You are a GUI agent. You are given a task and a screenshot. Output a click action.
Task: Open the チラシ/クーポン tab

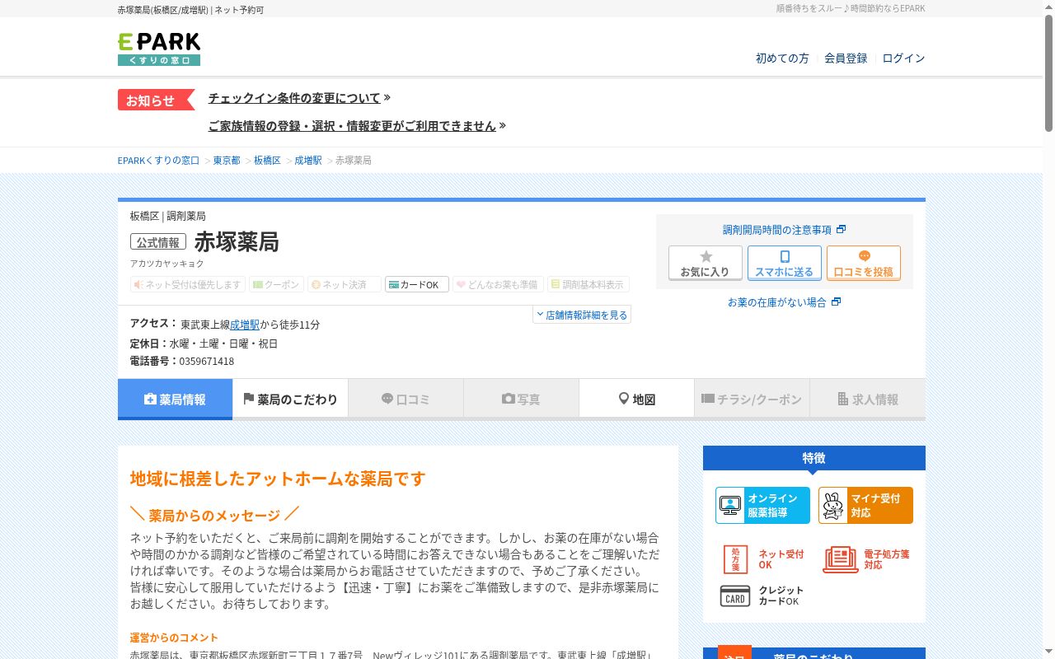tap(752, 400)
